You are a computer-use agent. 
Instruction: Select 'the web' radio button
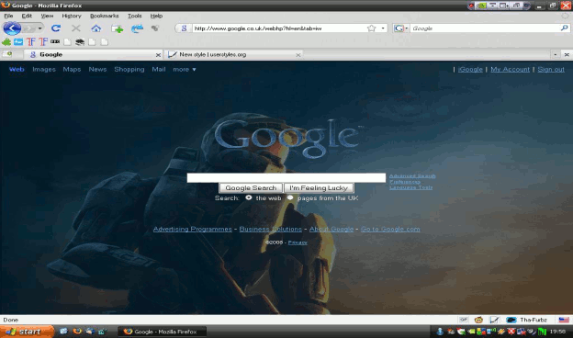point(249,197)
